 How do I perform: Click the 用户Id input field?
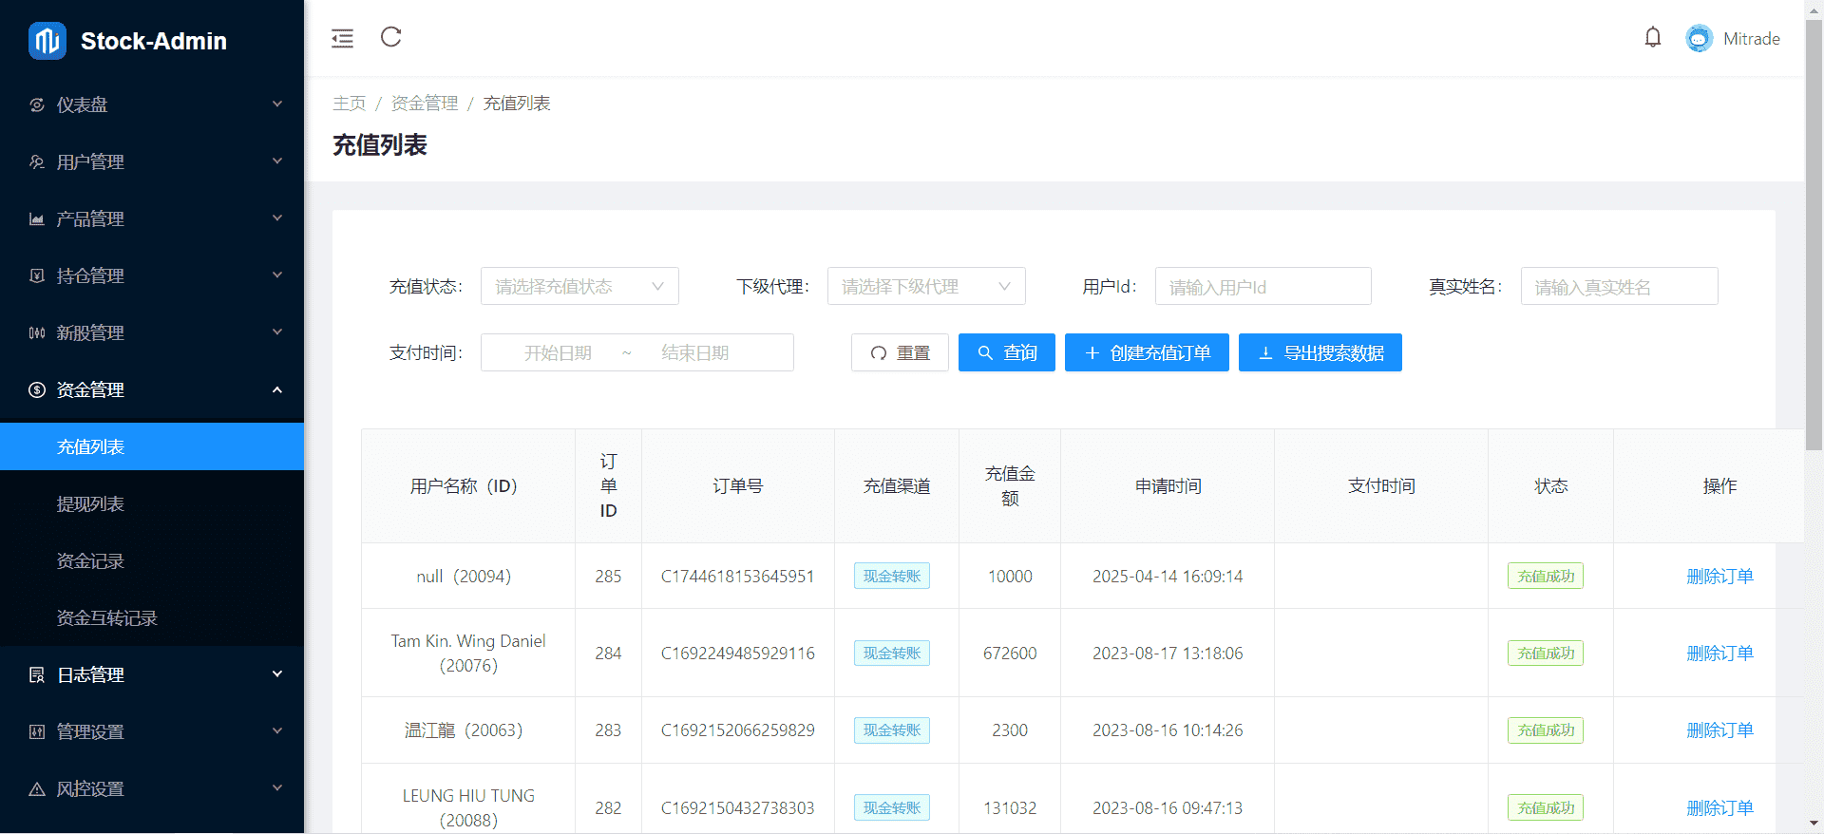coord(1263,287)
